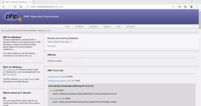The height and width of the screenshot is (106, 201).
Task: Click the 'PHP 7.4 (7.4.9)' heading
Action: pyautogui.click(x=55, y=71)
